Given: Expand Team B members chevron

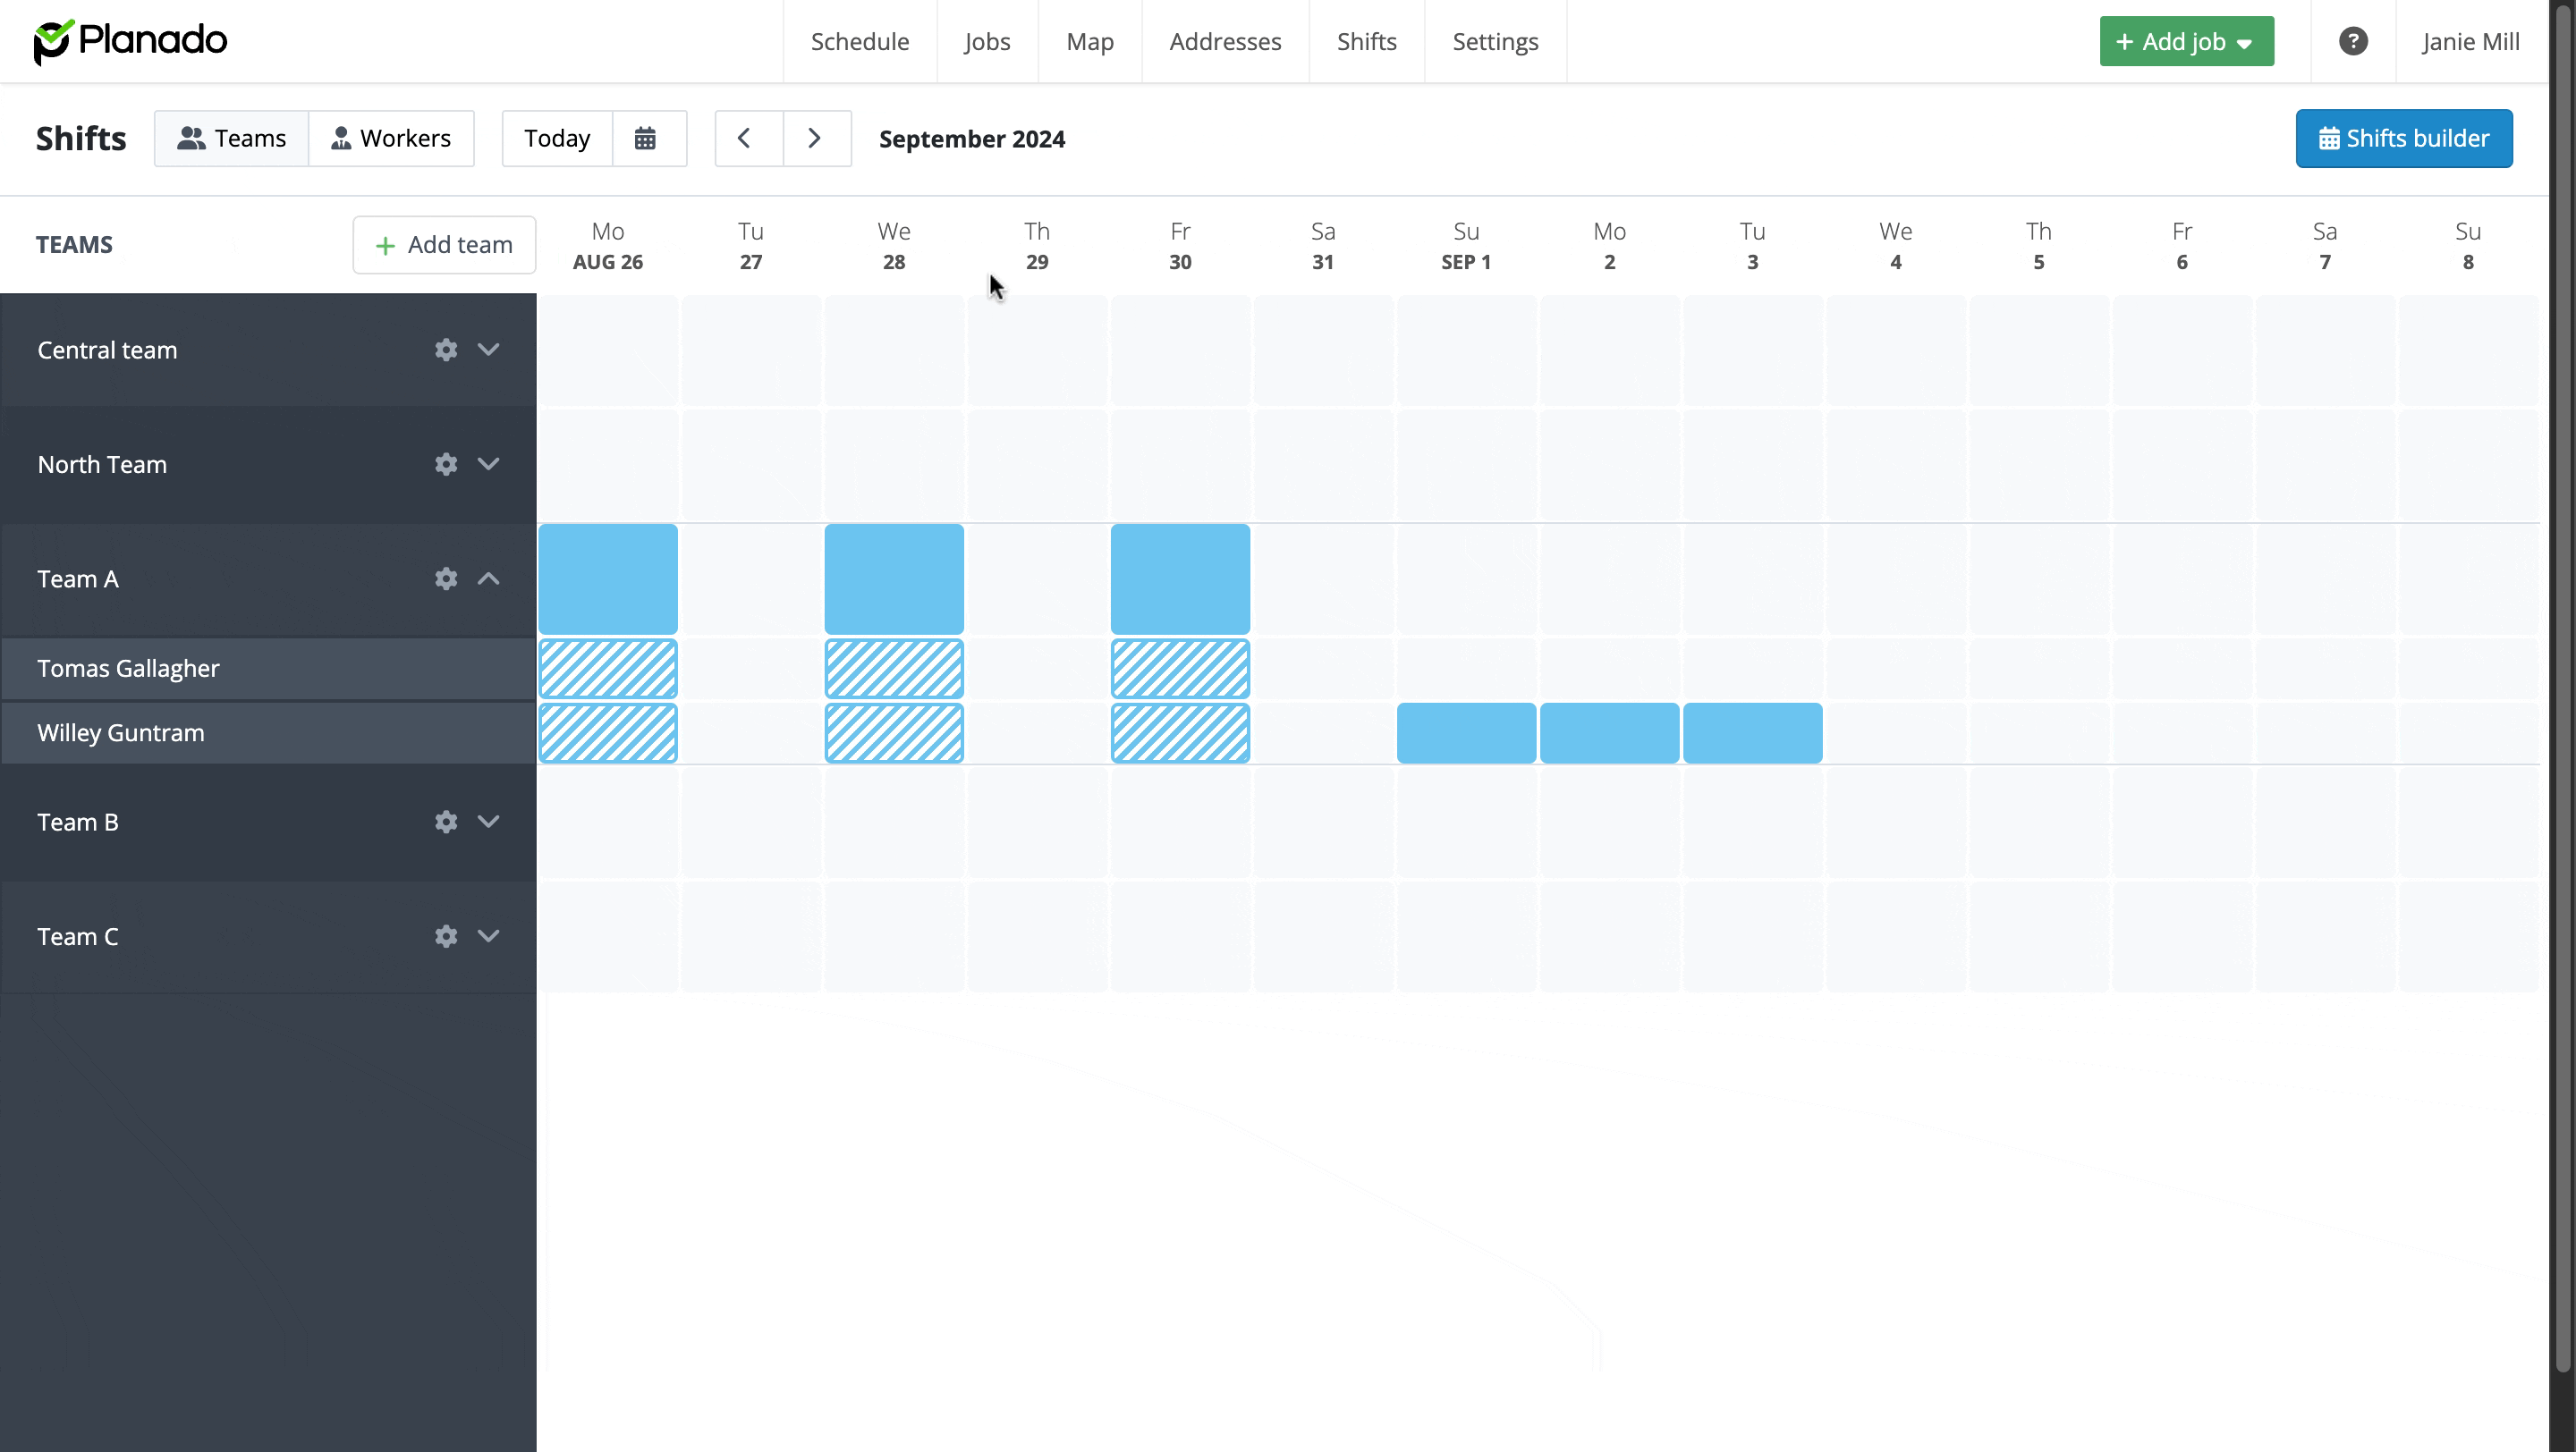Looking at the screenshot, I should [488, 822].
